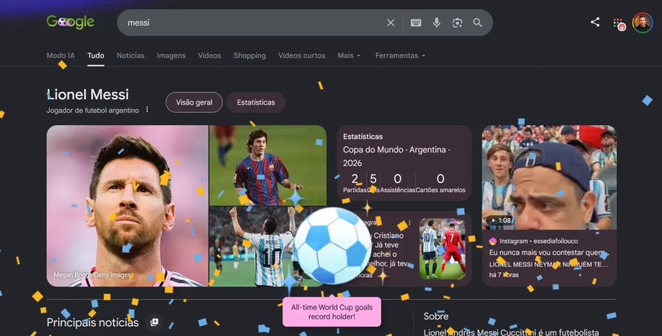Open search by image camera icon
The width and height of the screenshot is (662, 336).
pos(457,23)
